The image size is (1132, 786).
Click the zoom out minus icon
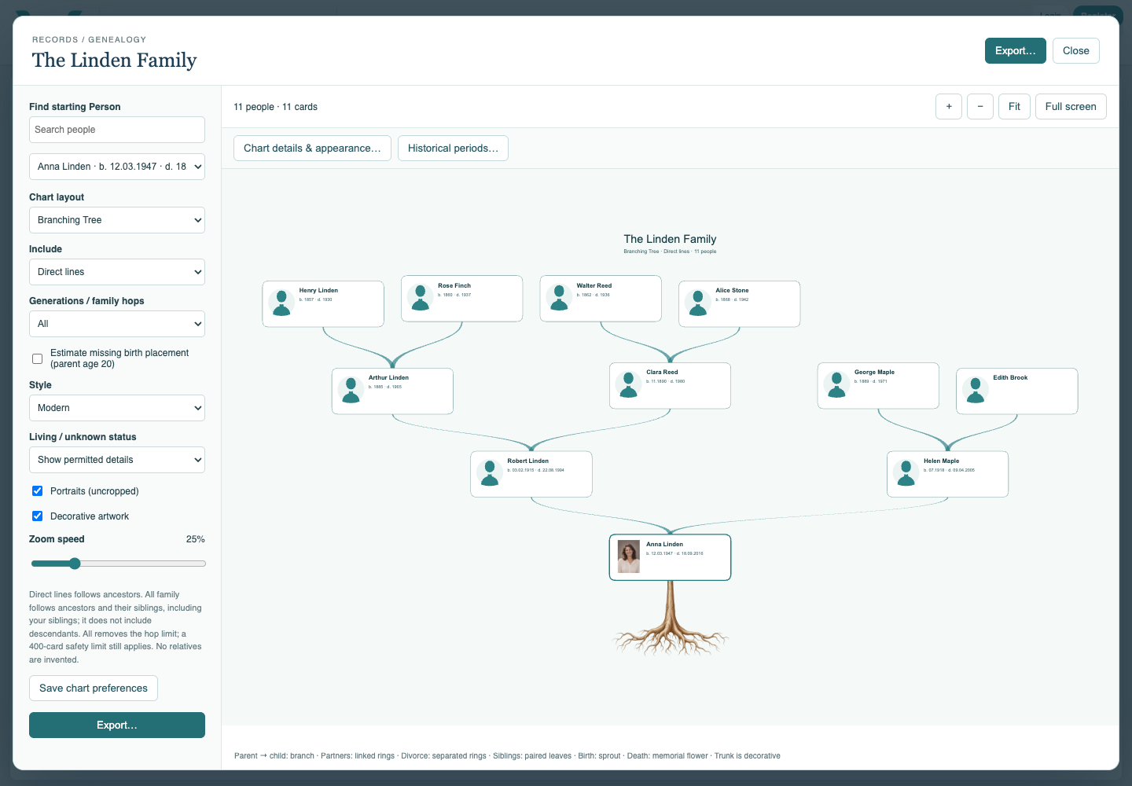(980, 107)
